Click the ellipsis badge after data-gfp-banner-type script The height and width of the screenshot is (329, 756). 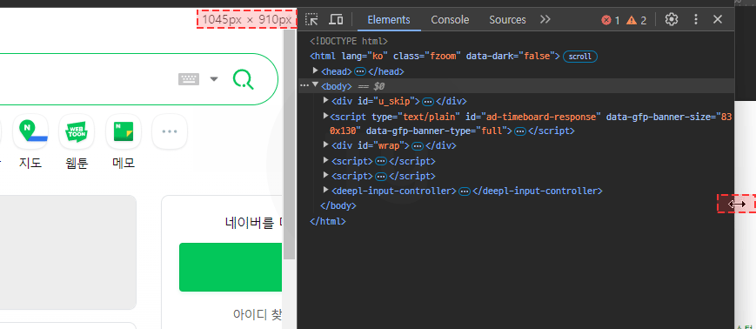tap(519, 131)
